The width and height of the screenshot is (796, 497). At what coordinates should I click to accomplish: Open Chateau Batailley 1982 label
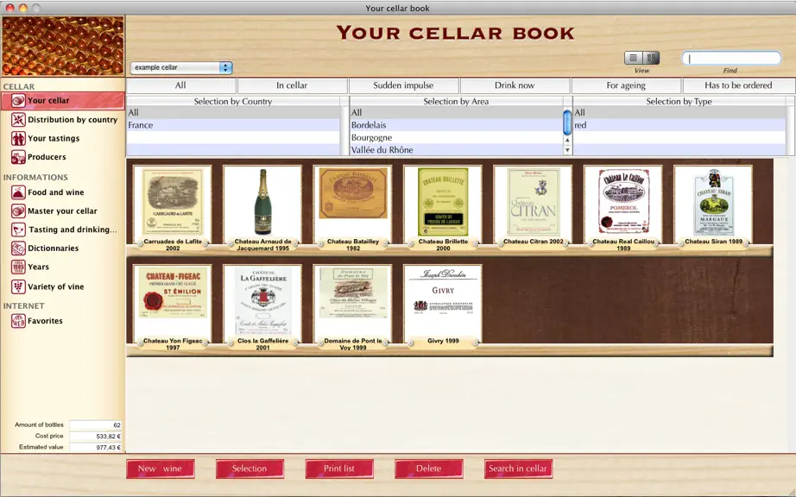(x=353, y=205)
